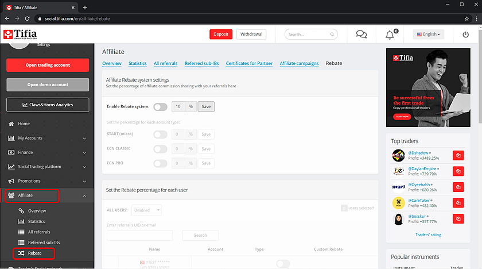Open Settings link under avatar

pyautogui.click(x=44, y=45)
